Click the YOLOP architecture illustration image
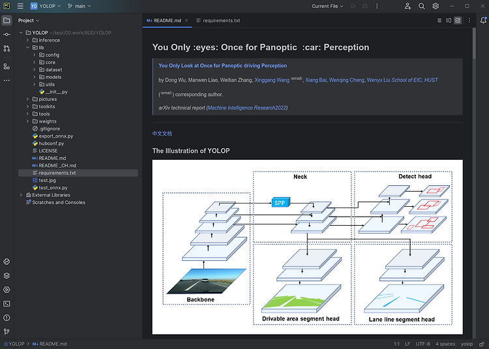 308,247
